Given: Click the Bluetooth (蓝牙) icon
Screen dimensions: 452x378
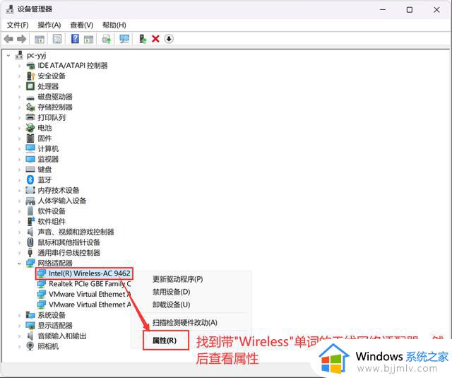Looking at the screenshot, I should pos(30,179).
